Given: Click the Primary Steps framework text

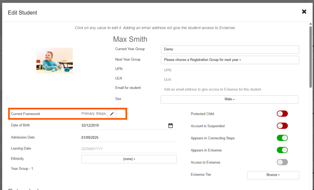Looking at the screenshot, I should click(94, 113).
